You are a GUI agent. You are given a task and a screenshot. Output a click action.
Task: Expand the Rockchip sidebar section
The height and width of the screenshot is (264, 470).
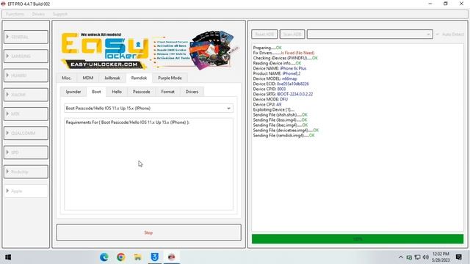coord(26,172)
